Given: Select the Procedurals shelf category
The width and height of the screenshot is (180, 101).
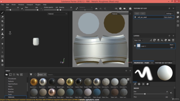Looking at the screenshot, I should pos(12,79).
